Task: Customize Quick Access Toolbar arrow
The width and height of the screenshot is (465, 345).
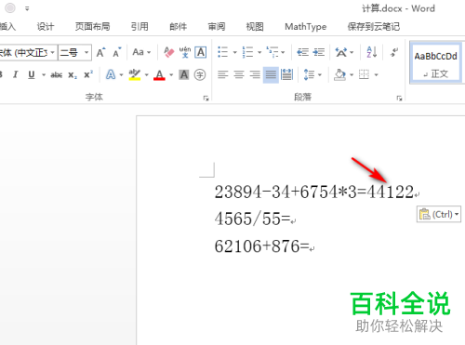Action: [27, 8]
